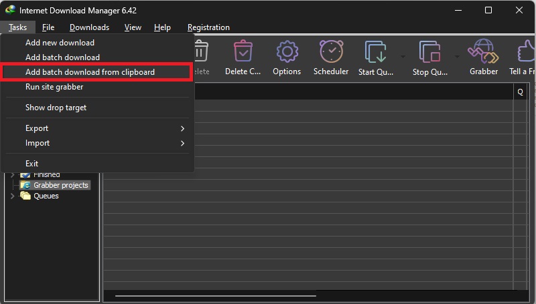Expand the Queues tree node
This screenshot has width=536, height=304.
(12, 196)
